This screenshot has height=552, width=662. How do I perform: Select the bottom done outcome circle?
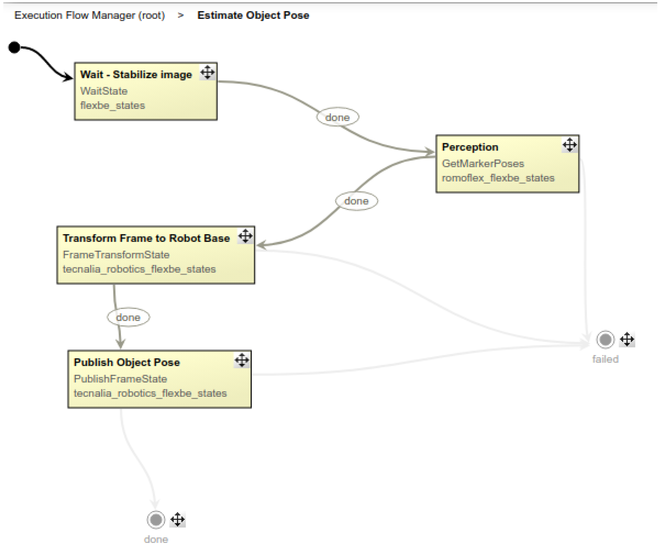coord(156,520)
